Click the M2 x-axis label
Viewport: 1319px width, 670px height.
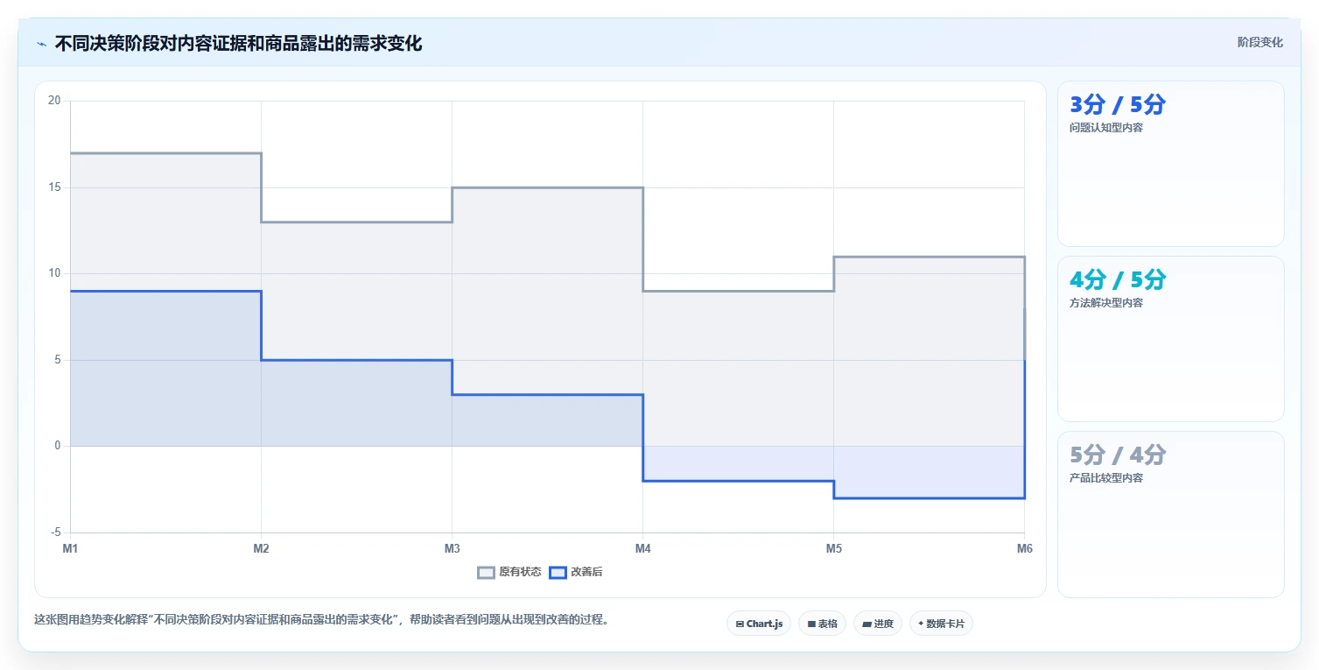pos(261,549)
